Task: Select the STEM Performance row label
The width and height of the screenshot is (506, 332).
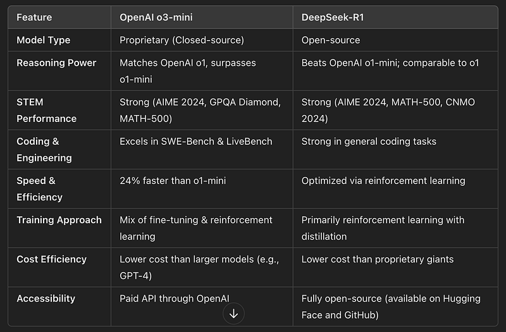Action: (x=46, y=110)
